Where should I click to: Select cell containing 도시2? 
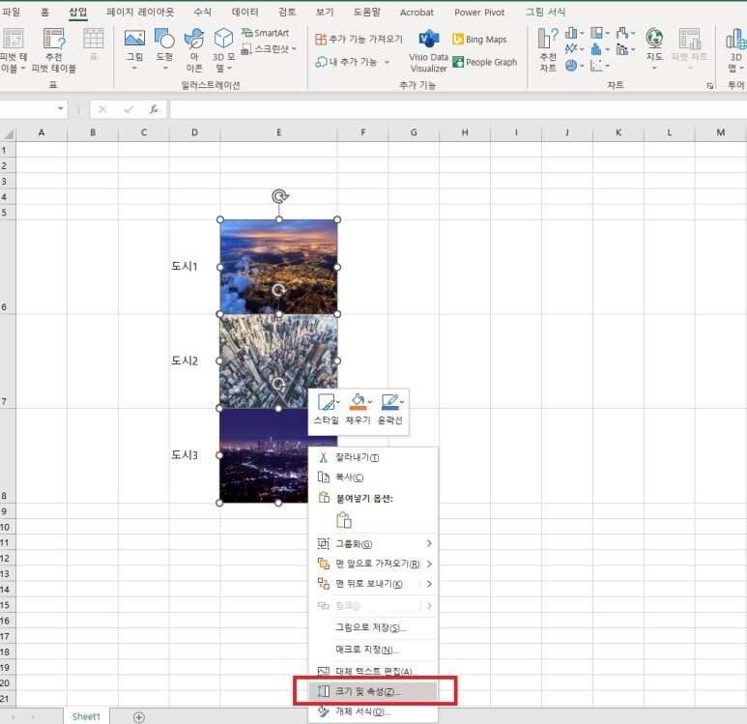(x=194, y=361)
